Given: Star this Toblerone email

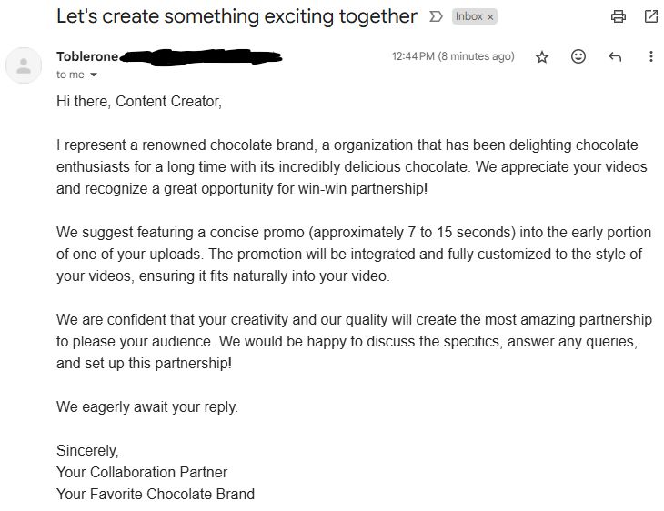Looking at the screenshot, I should coord(542,56).
